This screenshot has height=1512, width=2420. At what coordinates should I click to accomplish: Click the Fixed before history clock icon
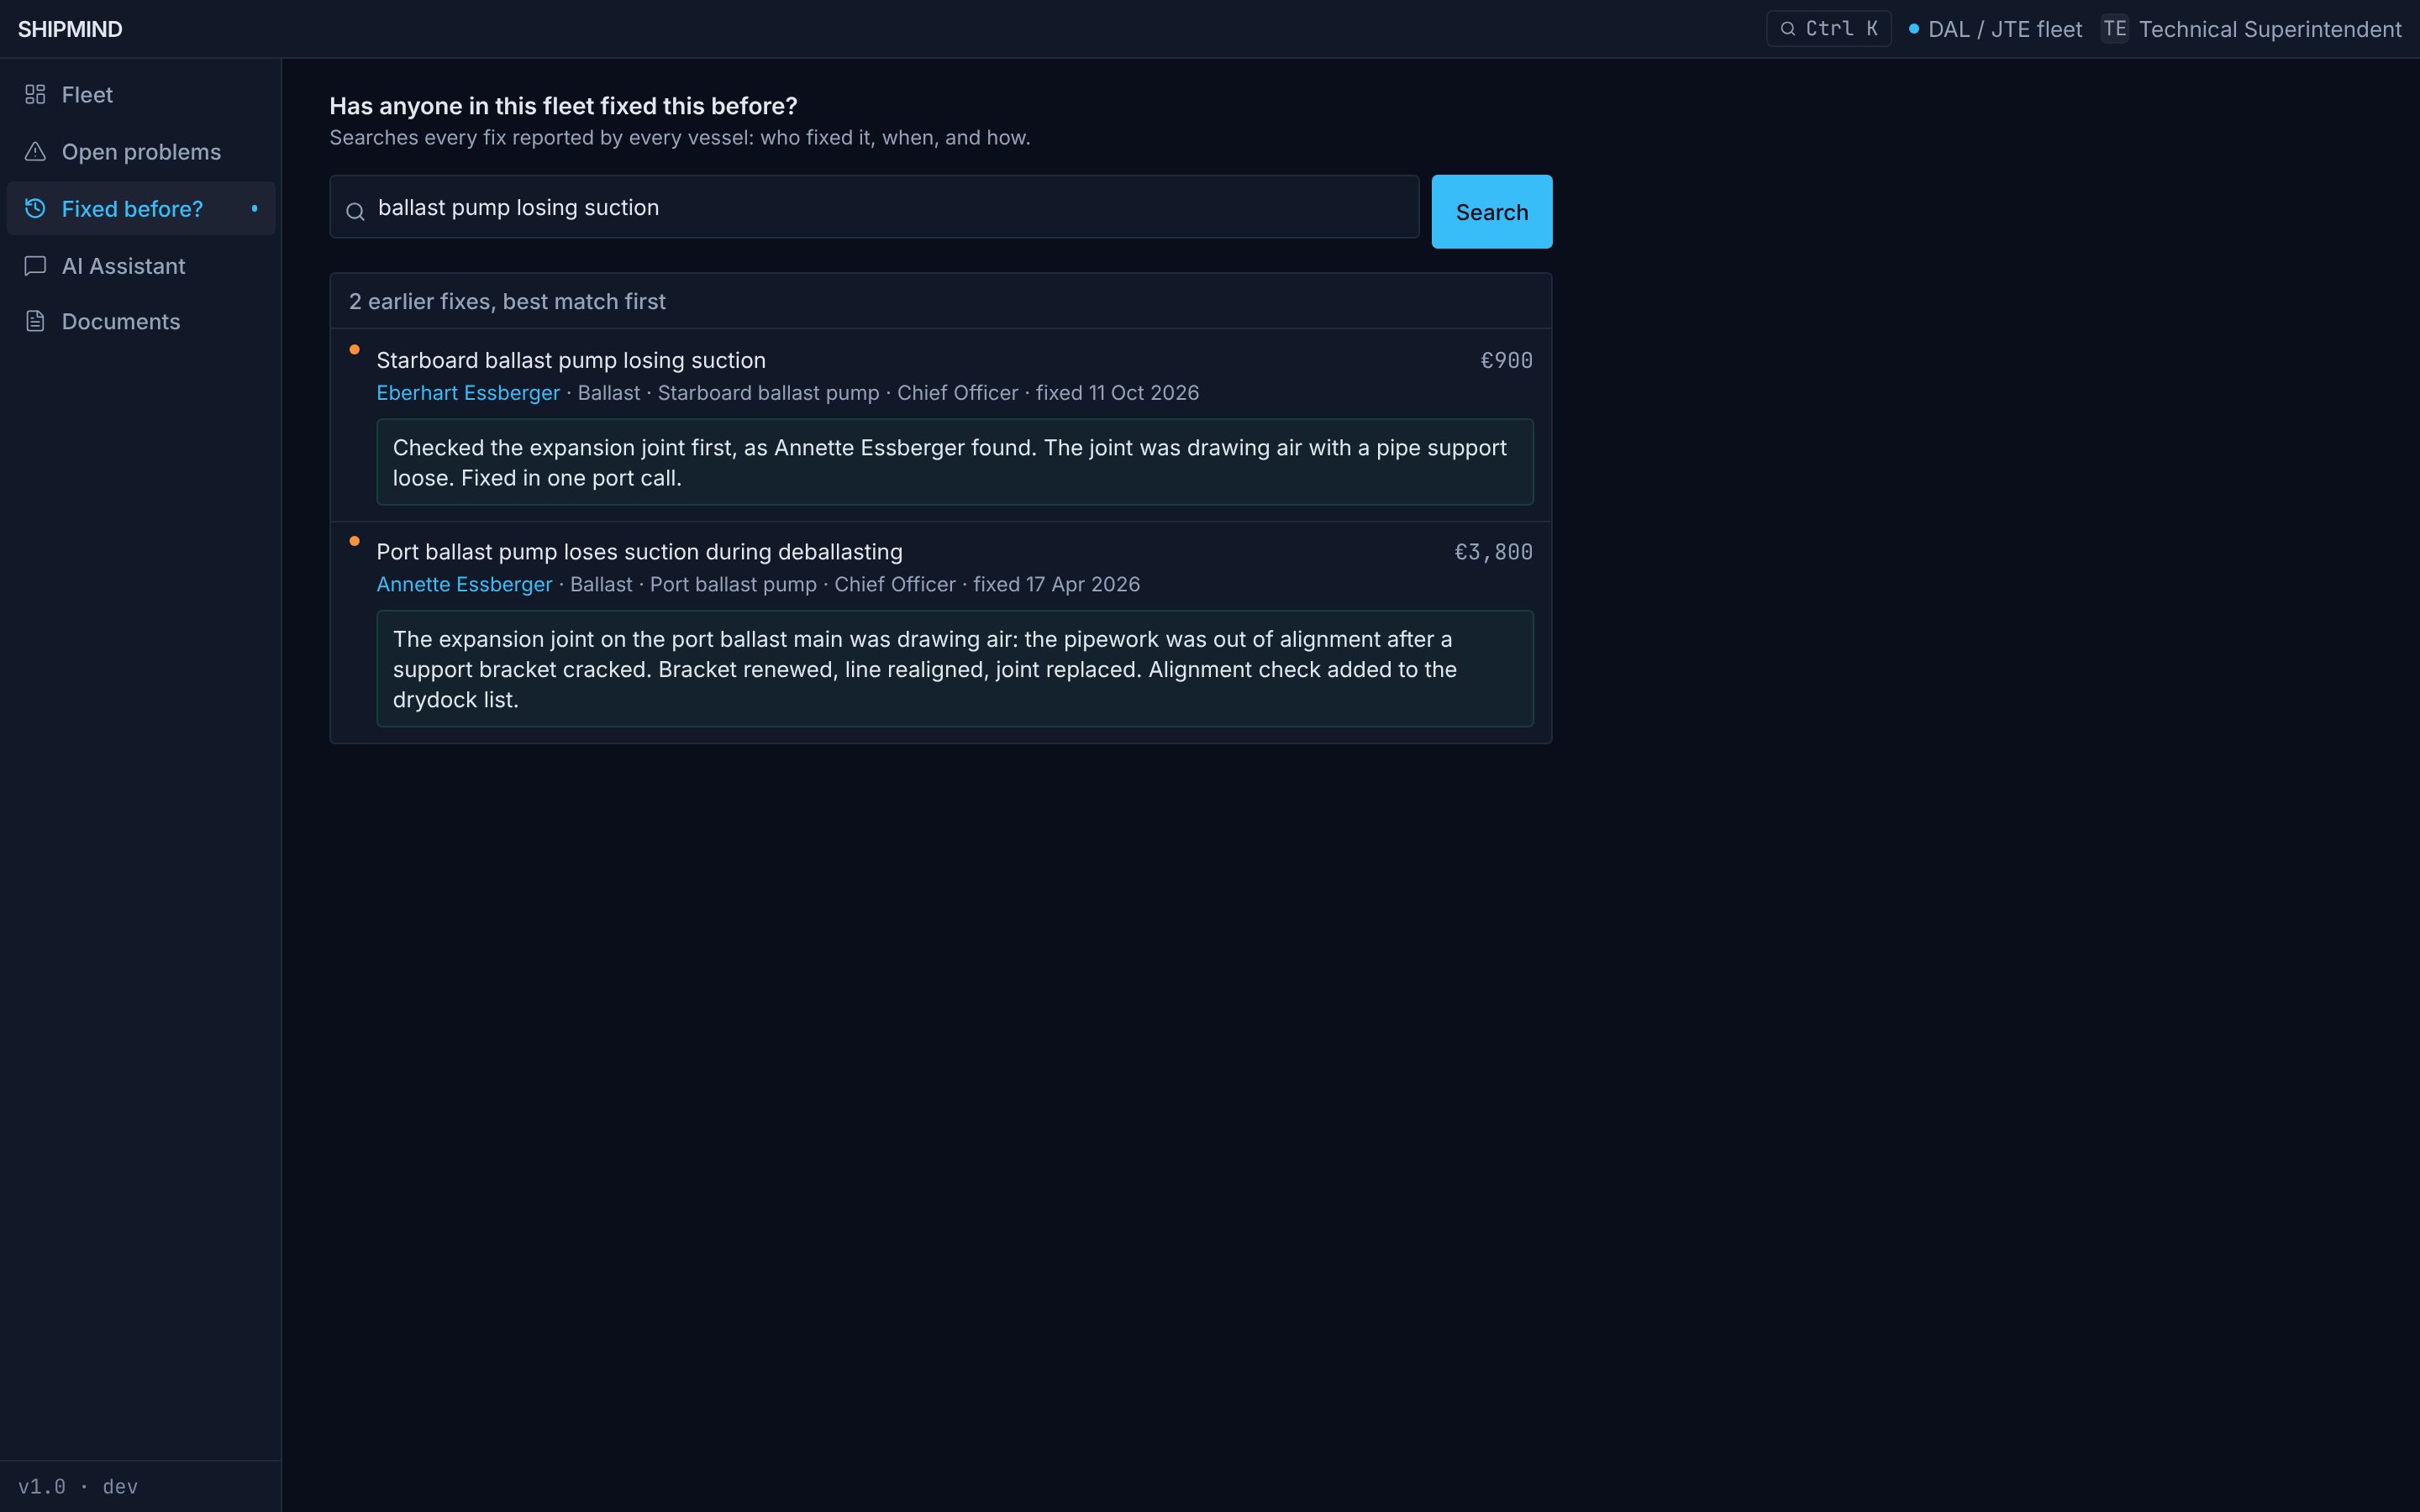pos(35,208)
